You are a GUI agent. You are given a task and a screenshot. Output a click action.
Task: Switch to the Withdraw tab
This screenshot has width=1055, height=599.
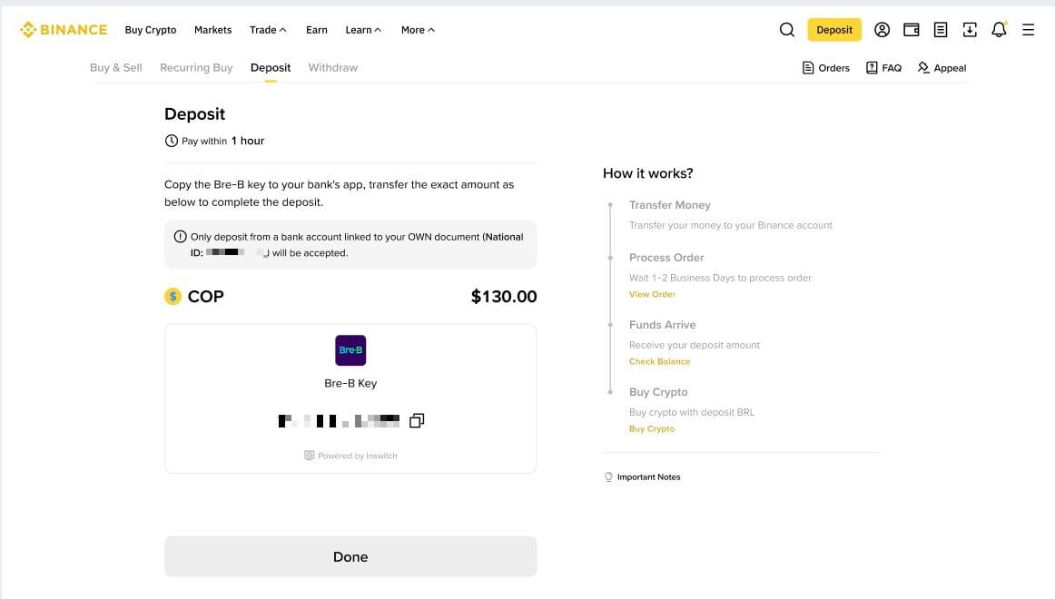[333, 68]
